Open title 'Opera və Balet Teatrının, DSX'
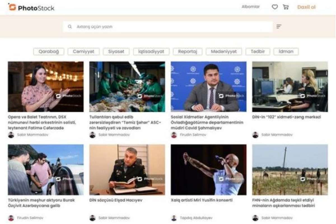 tap(42, 122)
